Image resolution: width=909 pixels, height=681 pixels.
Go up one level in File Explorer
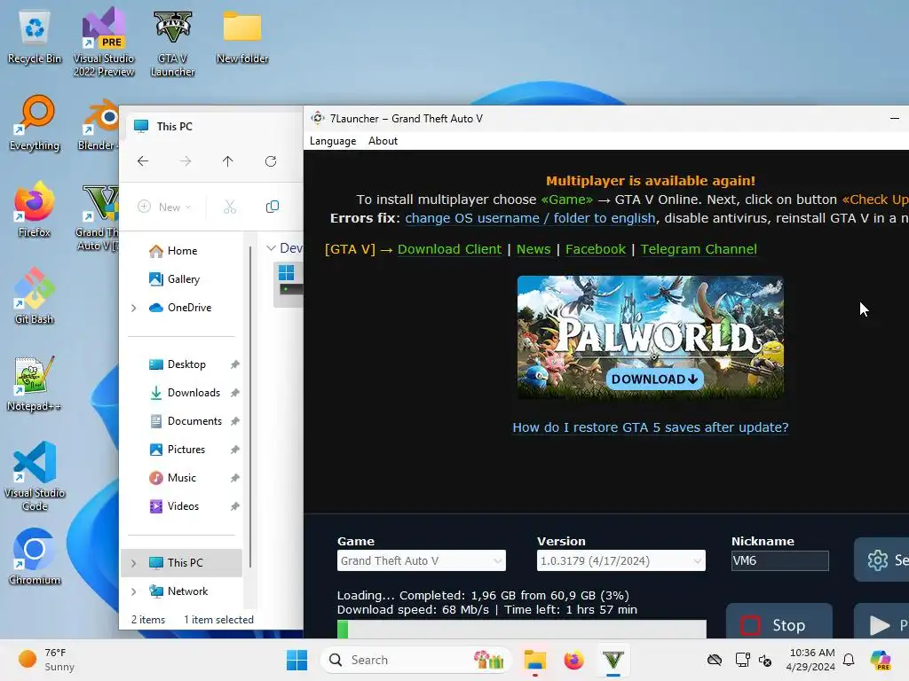pos(228,161)
